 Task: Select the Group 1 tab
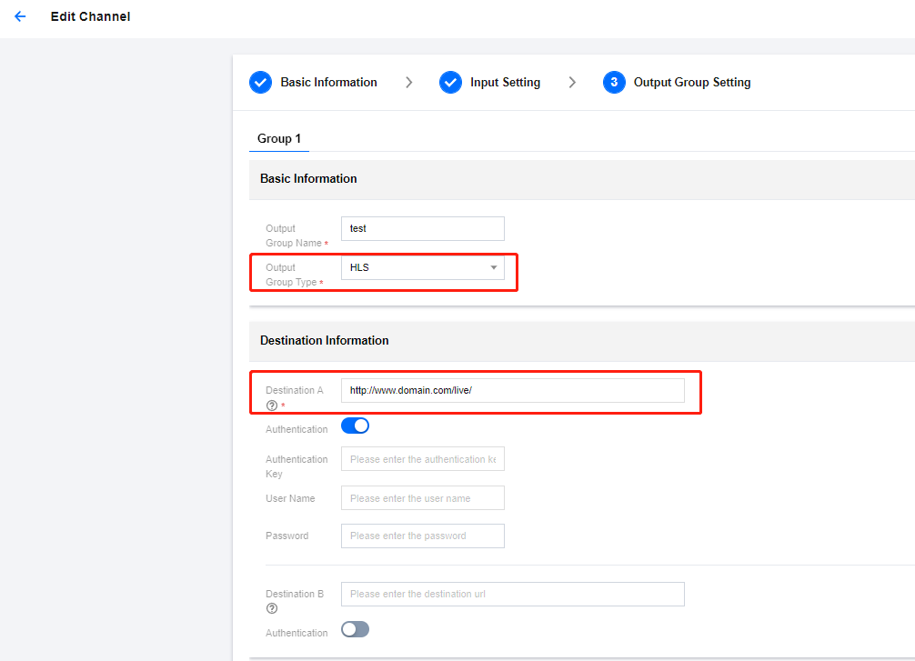click(279, 138)
